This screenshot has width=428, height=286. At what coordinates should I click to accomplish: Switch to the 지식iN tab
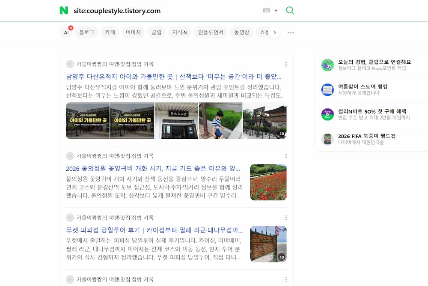[180, 32]
